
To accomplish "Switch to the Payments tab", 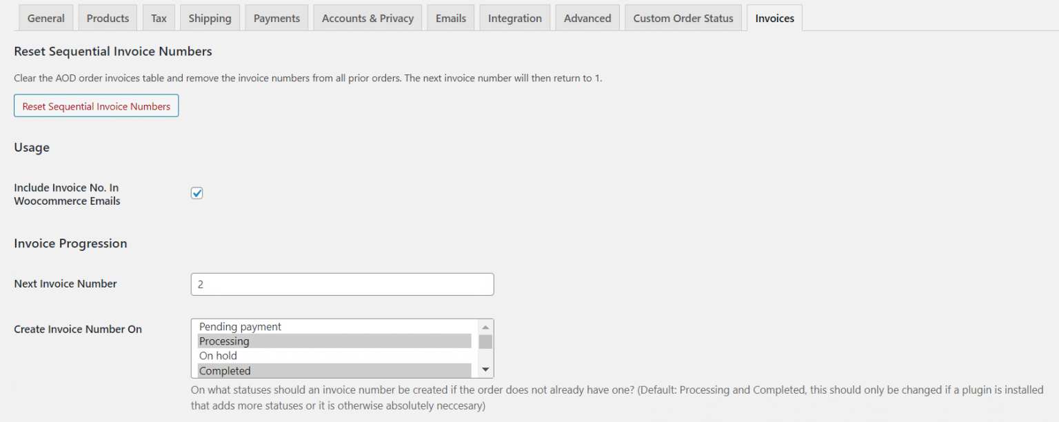I will (x=276, y=17).
